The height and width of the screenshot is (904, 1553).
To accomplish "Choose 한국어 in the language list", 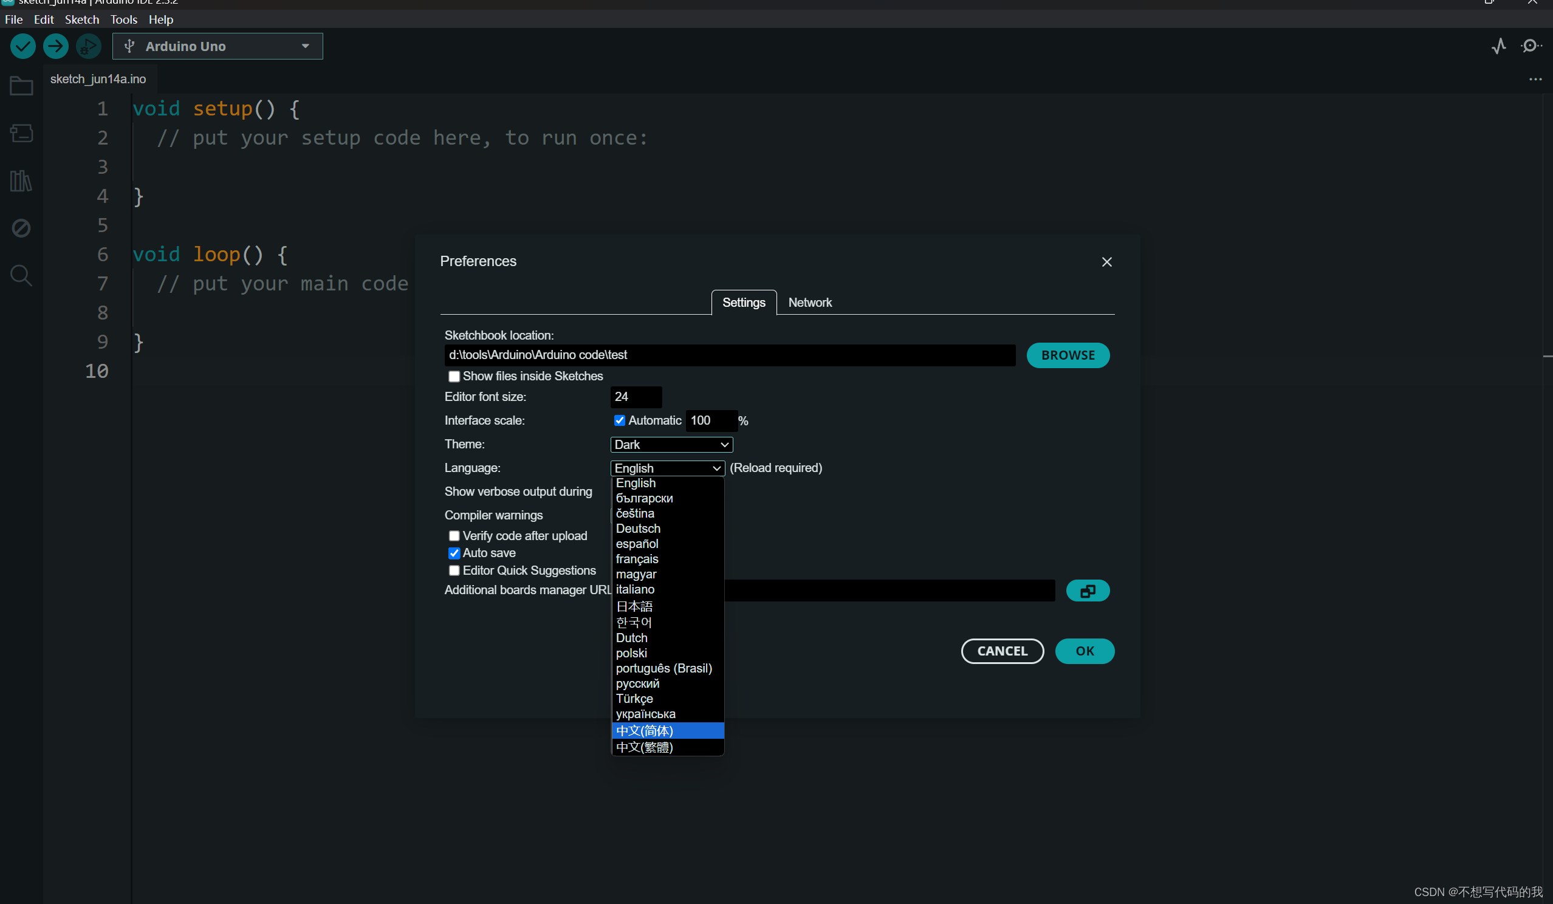I will (667, 622).
